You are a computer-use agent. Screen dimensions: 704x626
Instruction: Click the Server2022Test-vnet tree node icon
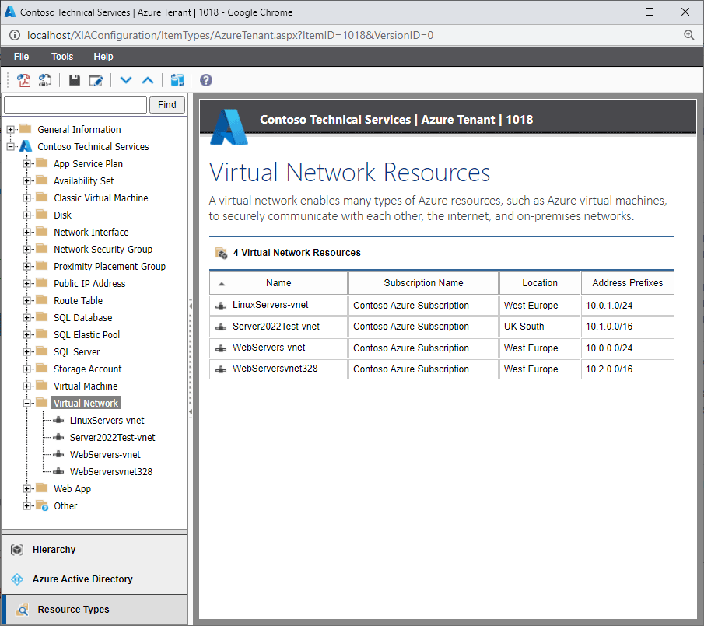(x=58, y=438)
